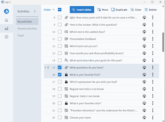Open 'Regular. Italics Line break.' activity
The height and width of the screenshot is (122, 165).
[x=85, y=96]
